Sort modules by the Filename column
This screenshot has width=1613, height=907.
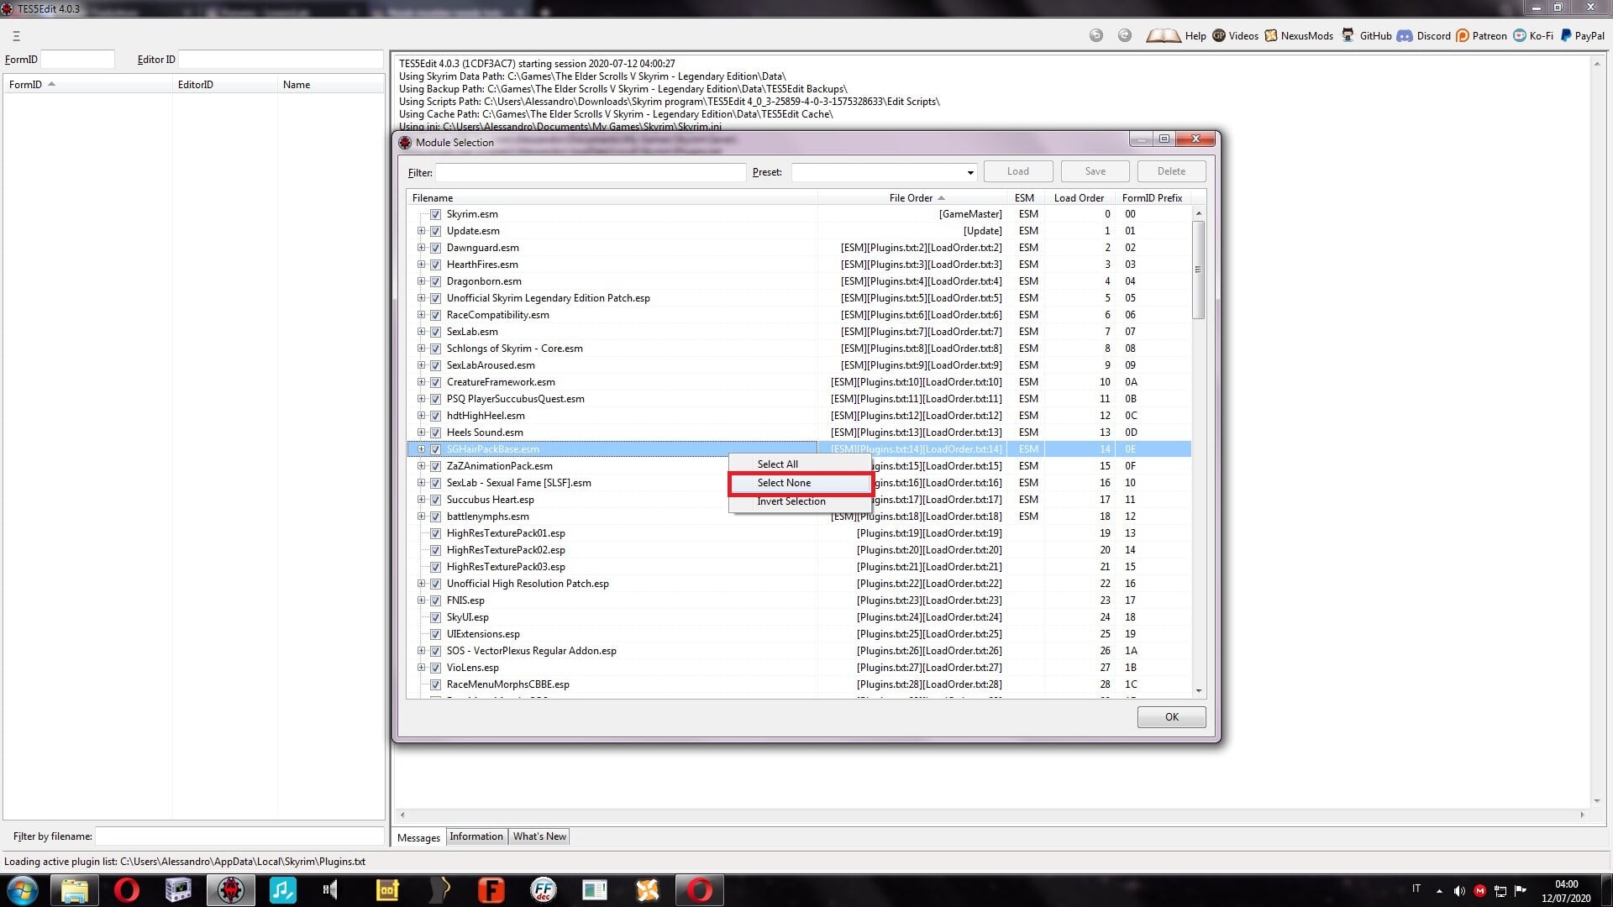(612, 198)
